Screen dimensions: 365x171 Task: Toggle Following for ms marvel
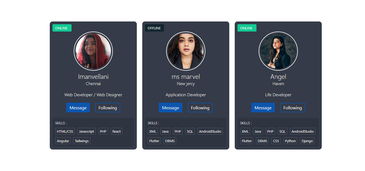click(200, 108)
